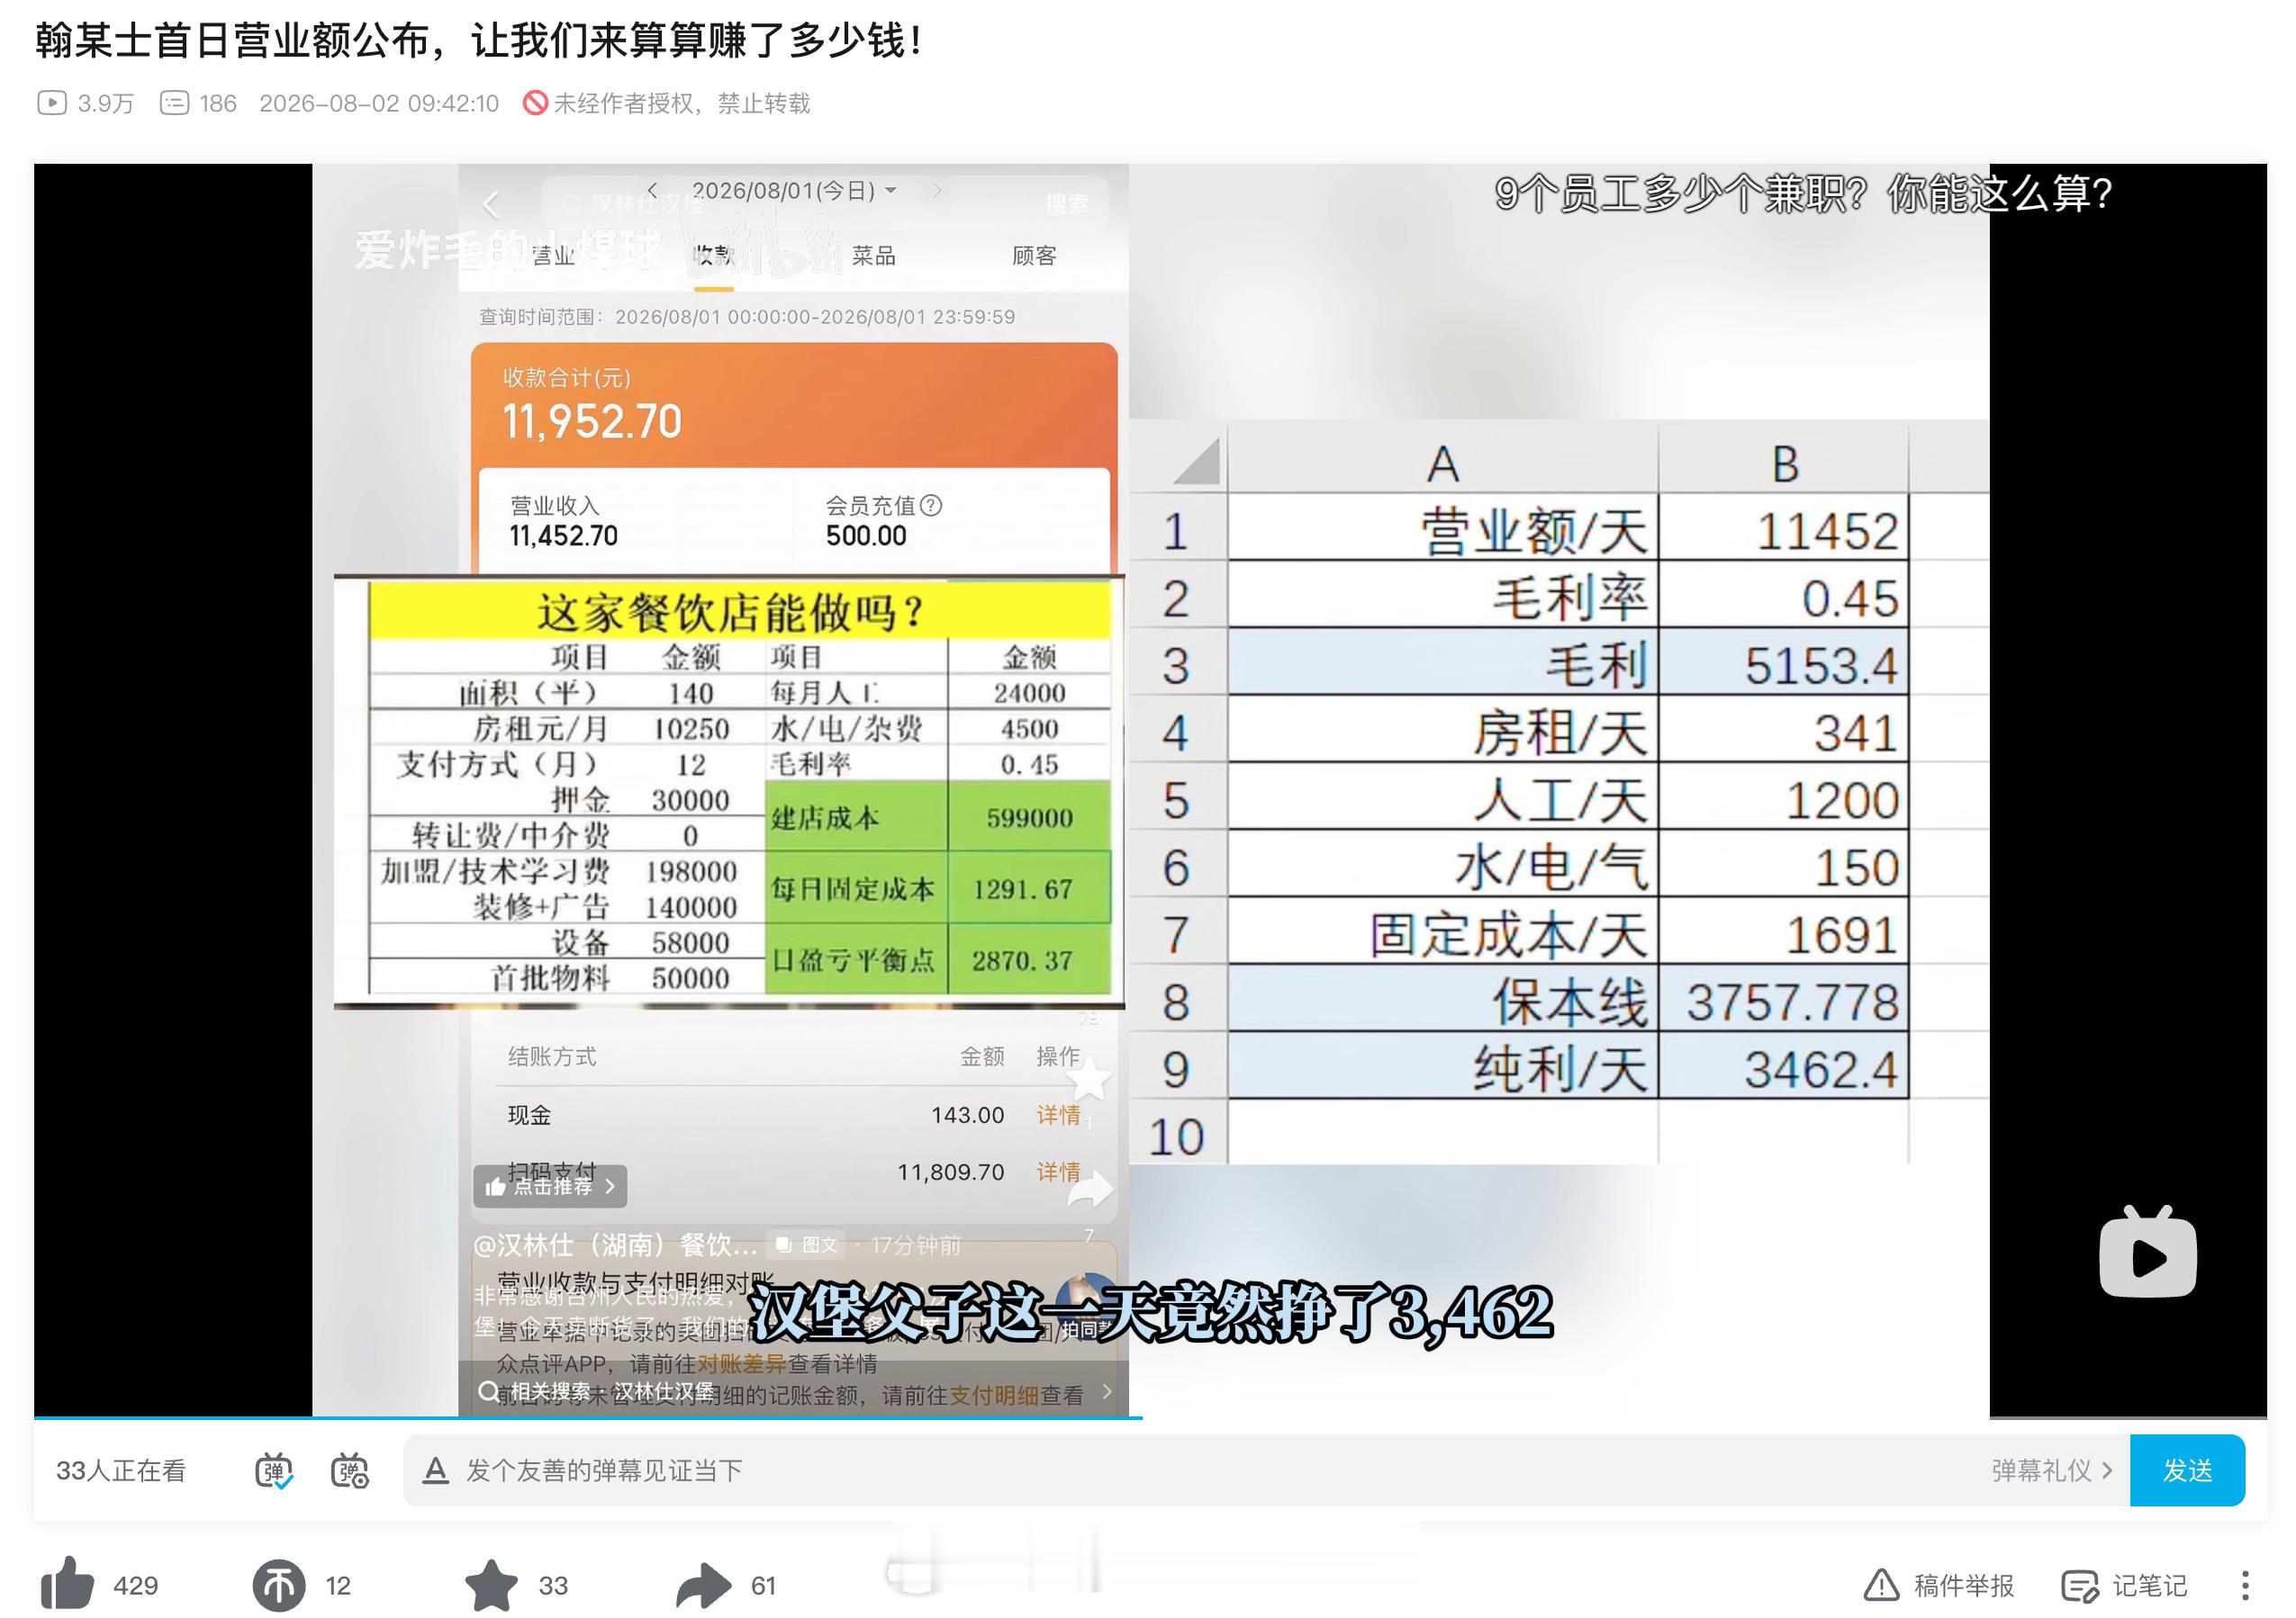Viewport: 2296px width, 1618px height.
Task: Click the help icon beside 会员充值
Action: point(931,505)
